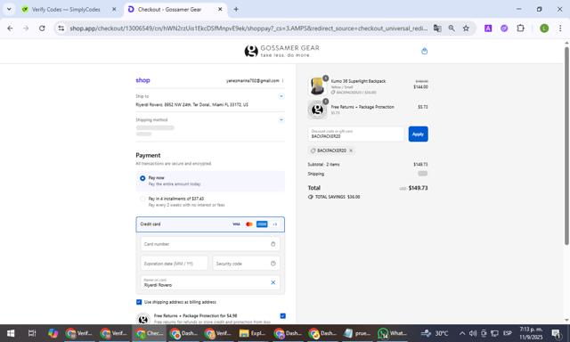Open the browser extensions puzzle menu

click(x=520, y=28)
